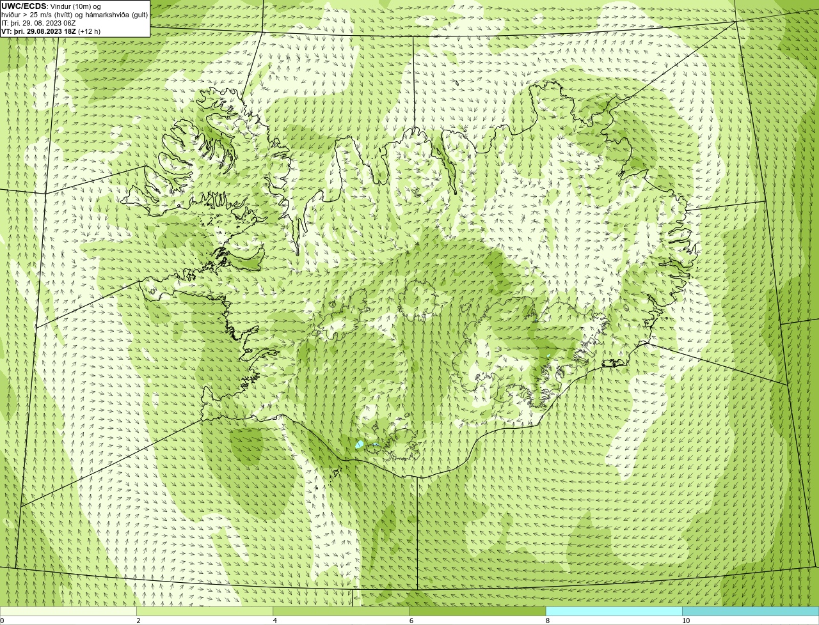The height and width of the screenshot is (625, 819).
Task: Click the teal legend swatch above 10 m/s
Action: point(751,612)
